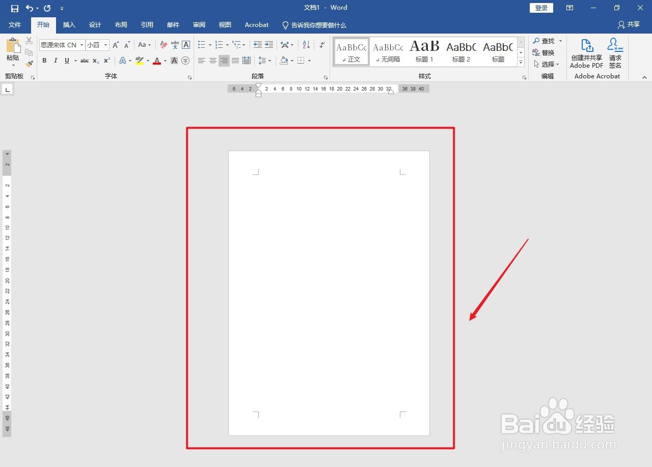Click the Copy icon in clipboard group
Screen dimensions: 652x467
(x=29, y=52)
